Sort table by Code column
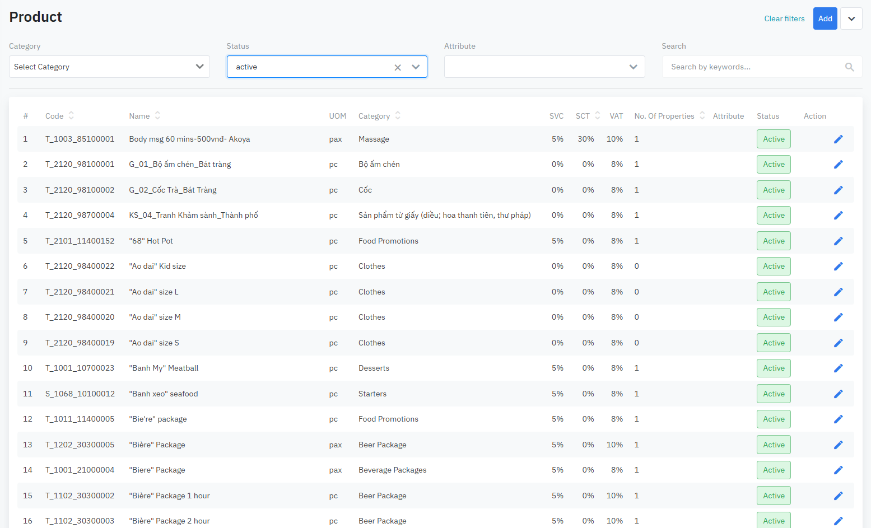The height and width of the screenshot is (528, 871). [x=71, y=116]
